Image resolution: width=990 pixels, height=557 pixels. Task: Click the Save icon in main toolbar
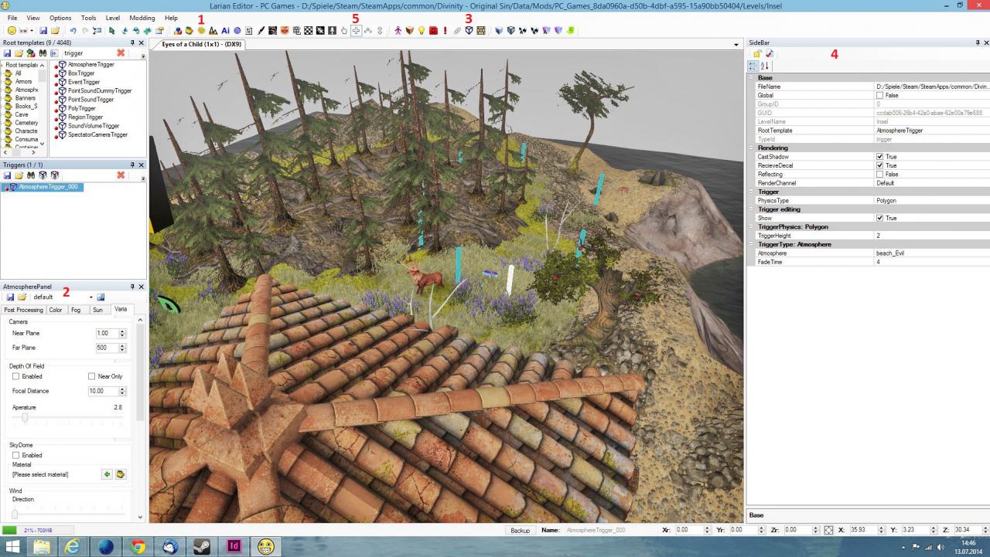pyautogui.click(x=44, y=31)
